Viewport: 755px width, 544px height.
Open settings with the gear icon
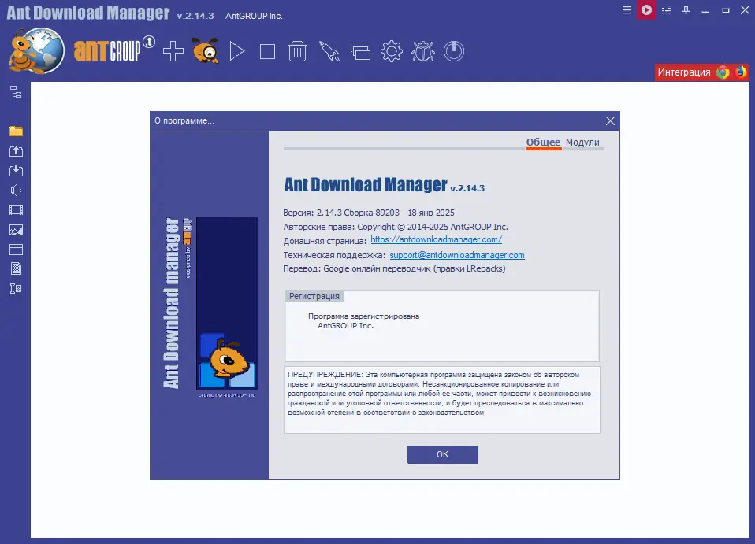click(392, 51)
